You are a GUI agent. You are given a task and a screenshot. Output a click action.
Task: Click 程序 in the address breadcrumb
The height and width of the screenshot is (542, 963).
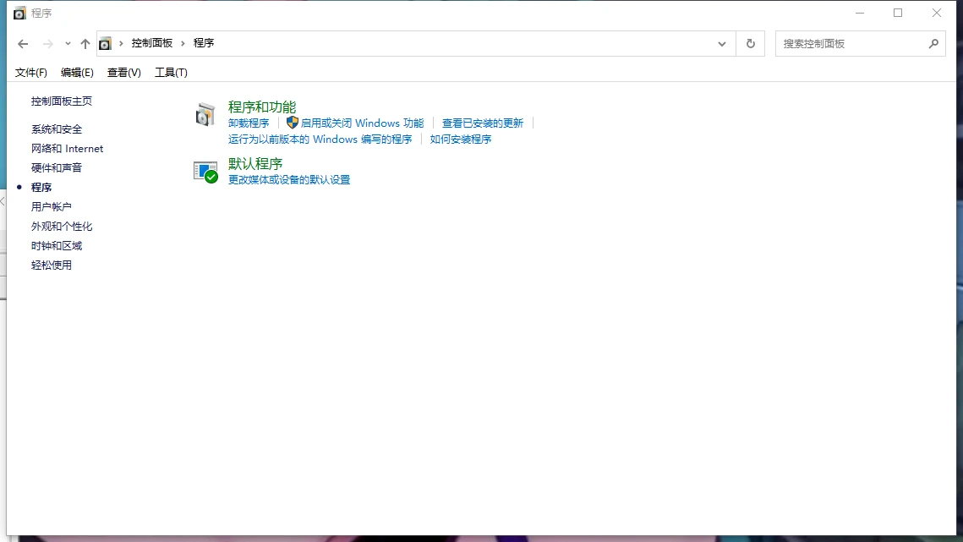tap(203, 43)
